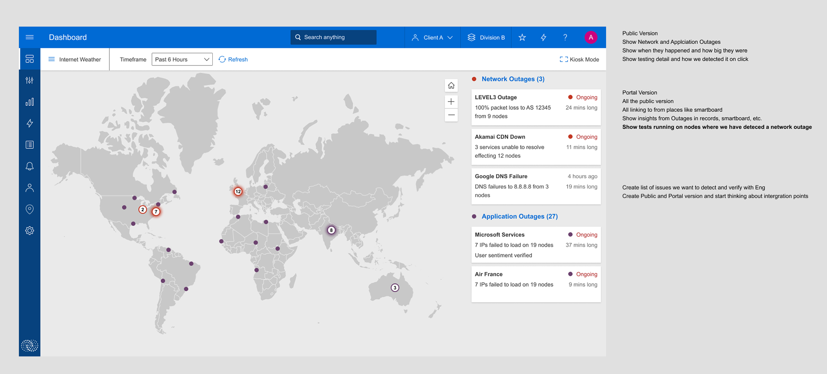Open the Division B selector

pos(486,37)
